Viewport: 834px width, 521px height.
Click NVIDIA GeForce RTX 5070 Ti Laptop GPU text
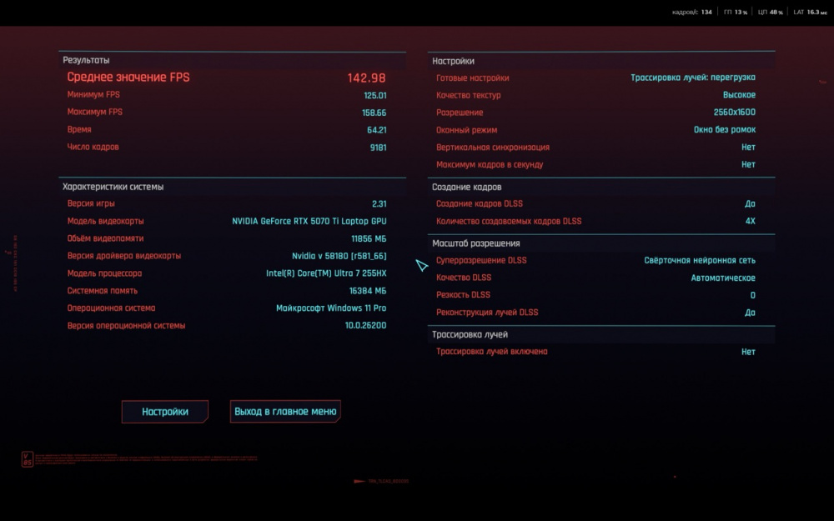pos(309,221)
